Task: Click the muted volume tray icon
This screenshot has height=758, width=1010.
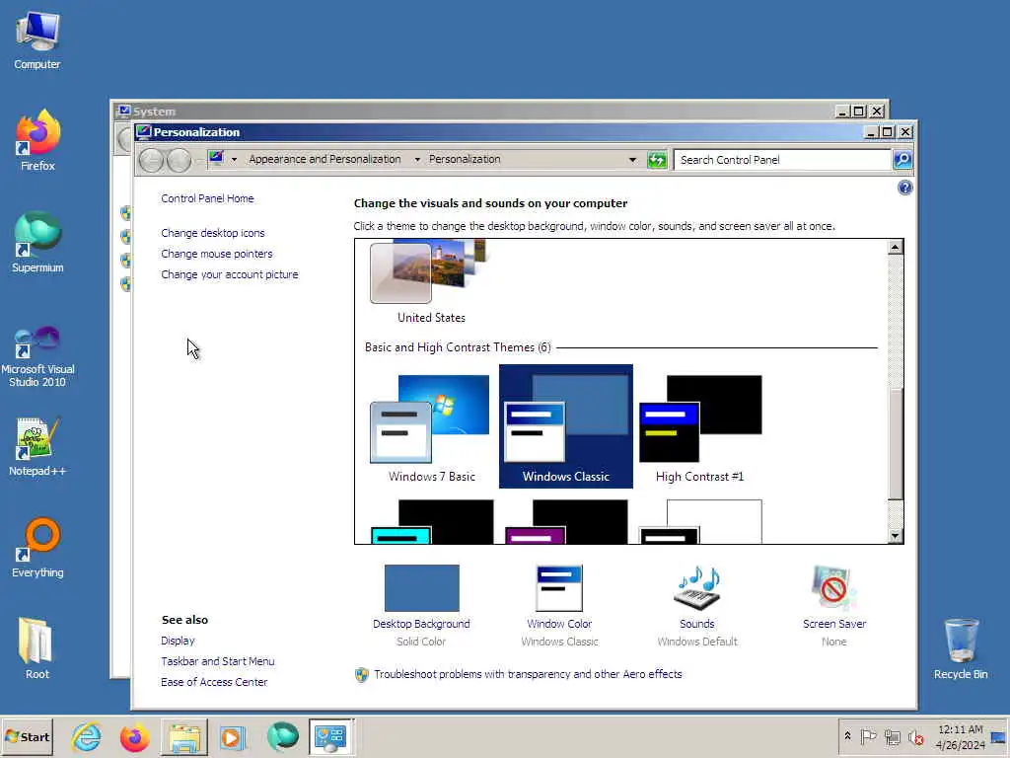Action: coord(915,736)
